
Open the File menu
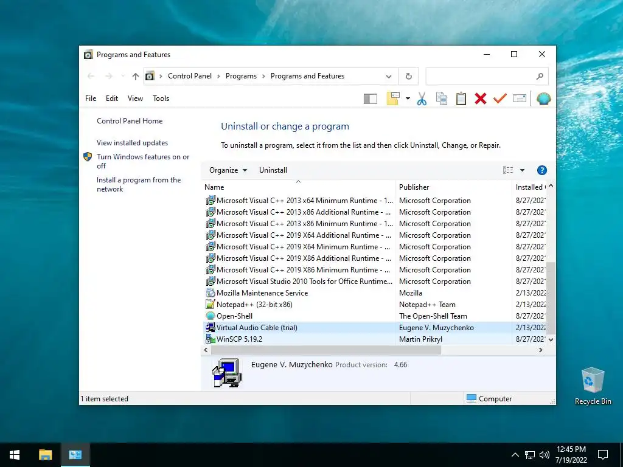(x=91, y=99)
